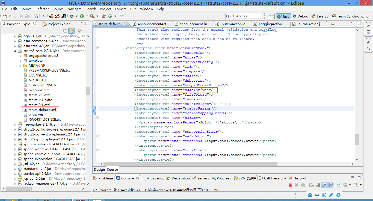Open Run configurations dropdown arrow
This screenshot has width=373, height=201.
[x=87, y=16]
